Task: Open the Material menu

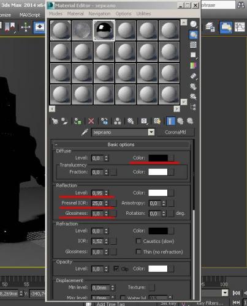Action: click(75, 13)
